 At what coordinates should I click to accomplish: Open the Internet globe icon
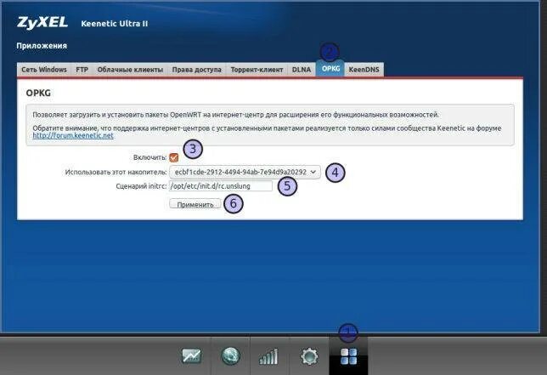click(230, 355)
